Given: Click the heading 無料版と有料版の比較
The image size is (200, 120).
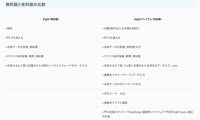Looking at the screenshot, I should (25, 4).
